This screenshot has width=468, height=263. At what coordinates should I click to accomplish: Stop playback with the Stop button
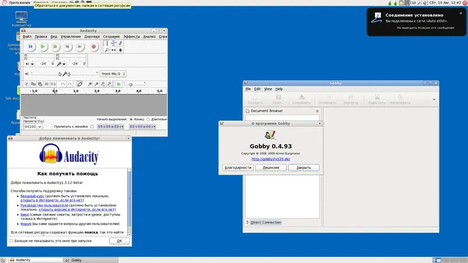pyautogui.click(x=55, y=47)
